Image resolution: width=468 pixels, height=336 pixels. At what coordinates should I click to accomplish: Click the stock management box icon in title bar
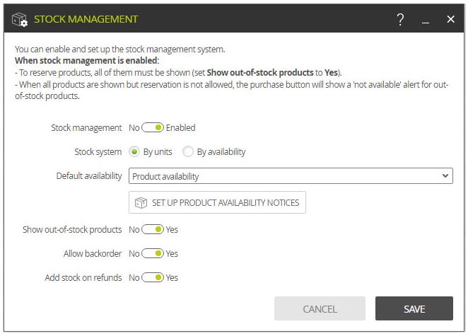[x=20, y=19]
